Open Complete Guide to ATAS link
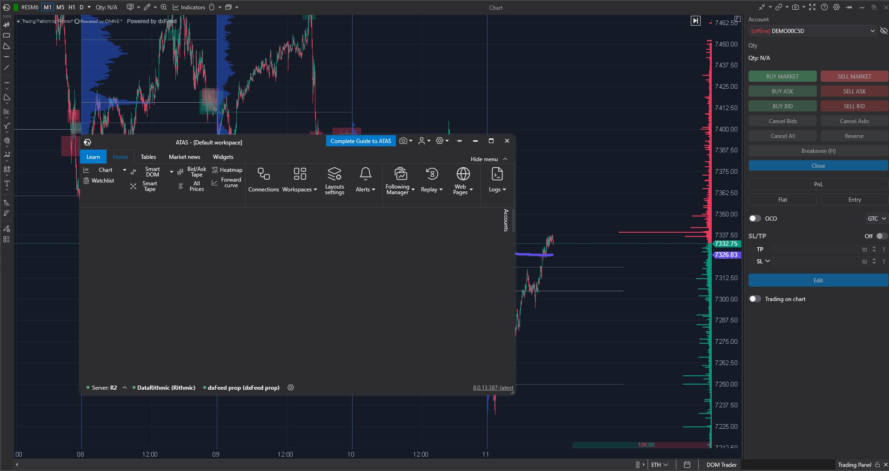Screen dimensions: 889x471 (x=361, y=141)
